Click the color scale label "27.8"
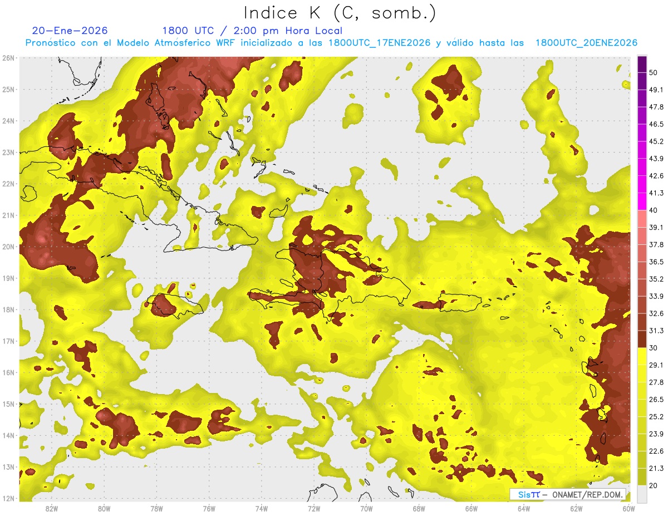 656,382
